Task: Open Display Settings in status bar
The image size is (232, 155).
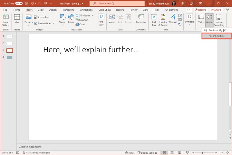Action: (147, 153)
